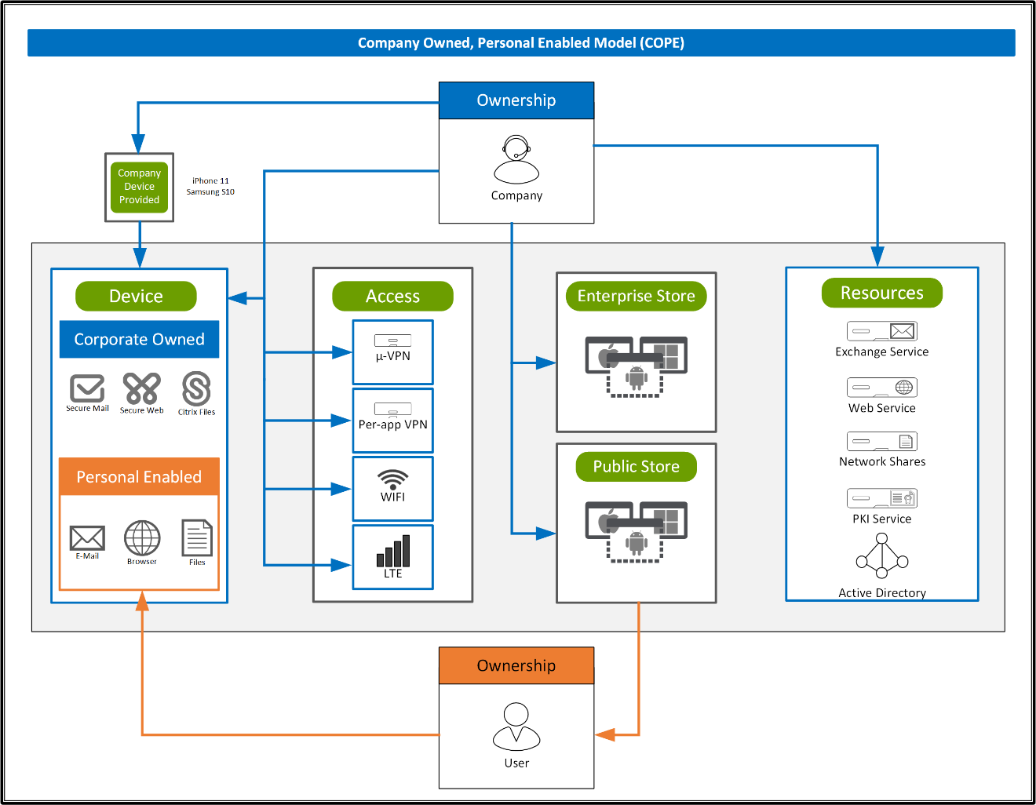Select the Web Service server icon
Image resolution: width=1036 pixels, height=805 pixels.
point(882,388)
